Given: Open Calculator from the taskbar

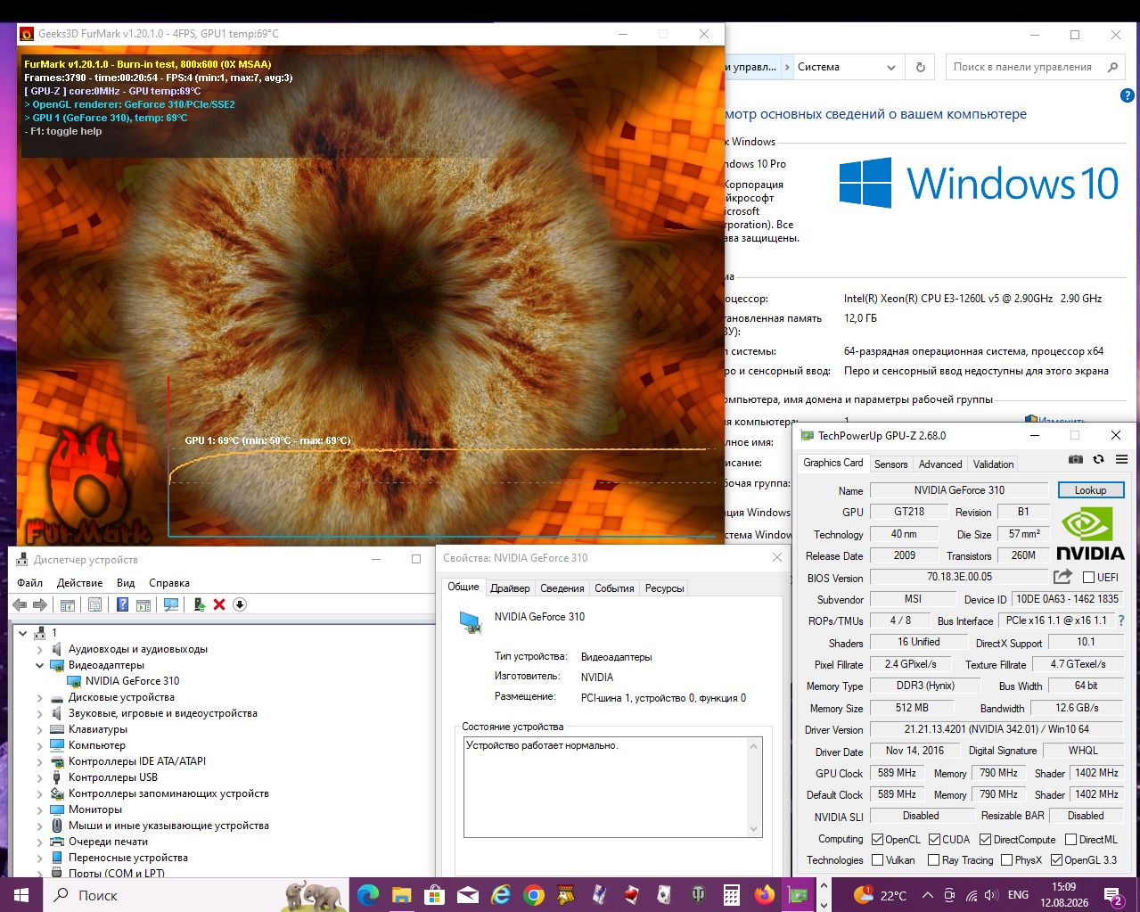Looking at the screenshot, I should 732,894.
